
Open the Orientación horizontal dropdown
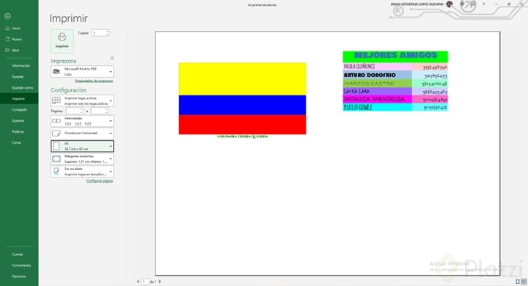point(82,133)
